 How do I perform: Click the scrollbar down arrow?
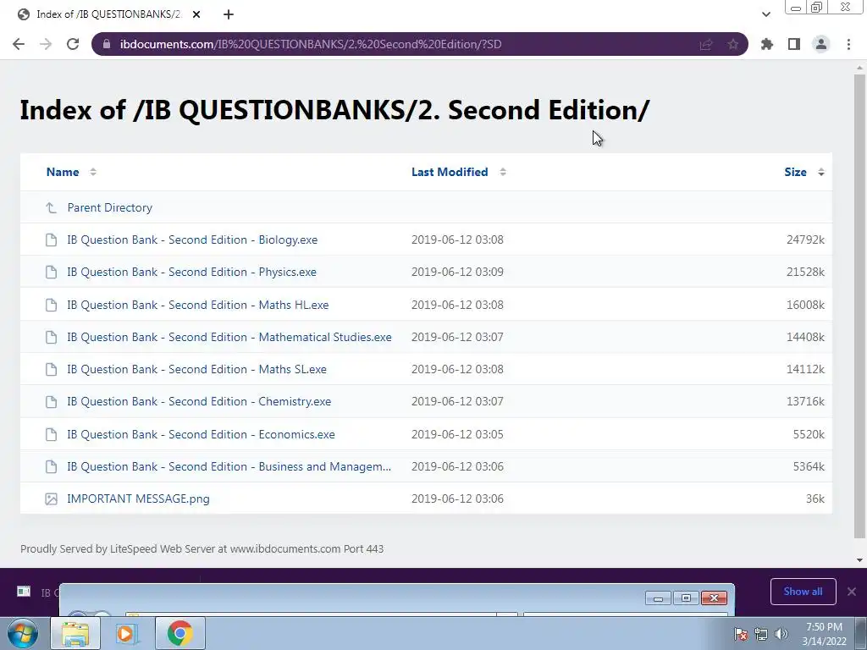[x=859, y=560]
